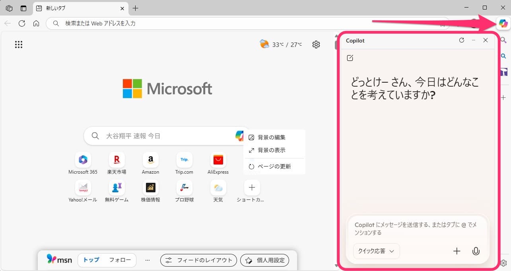Screen dimensions: 511x271
Task: Open the sidebar blue search icon
Action: point(503,56)
